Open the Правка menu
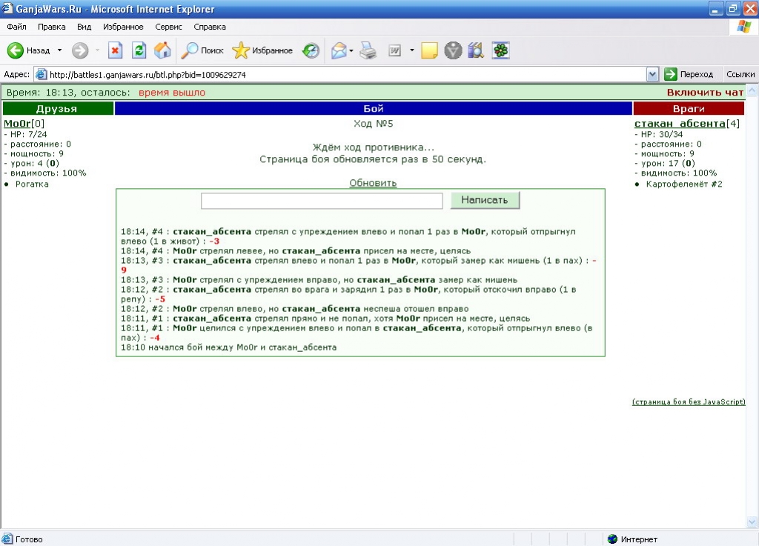The height and width of the screenshot is (546, 759). pyautogui.click(x=51, y=27)
